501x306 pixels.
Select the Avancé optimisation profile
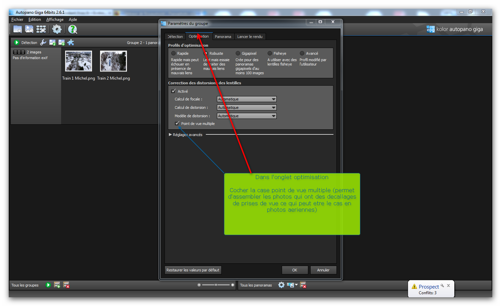click(302, 53)
